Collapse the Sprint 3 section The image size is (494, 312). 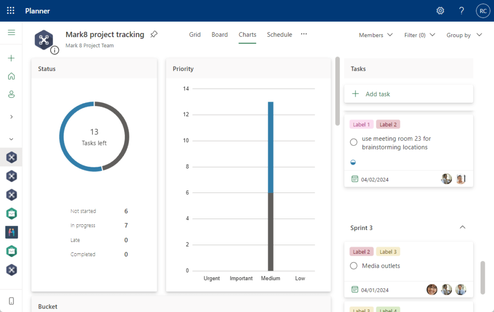tap(463, 227)
